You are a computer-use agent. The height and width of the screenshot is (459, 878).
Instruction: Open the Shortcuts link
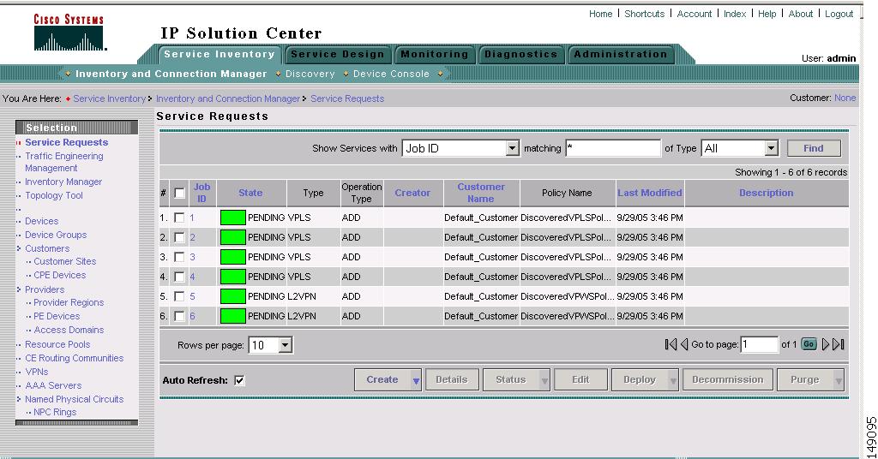[x=645, y=14]
